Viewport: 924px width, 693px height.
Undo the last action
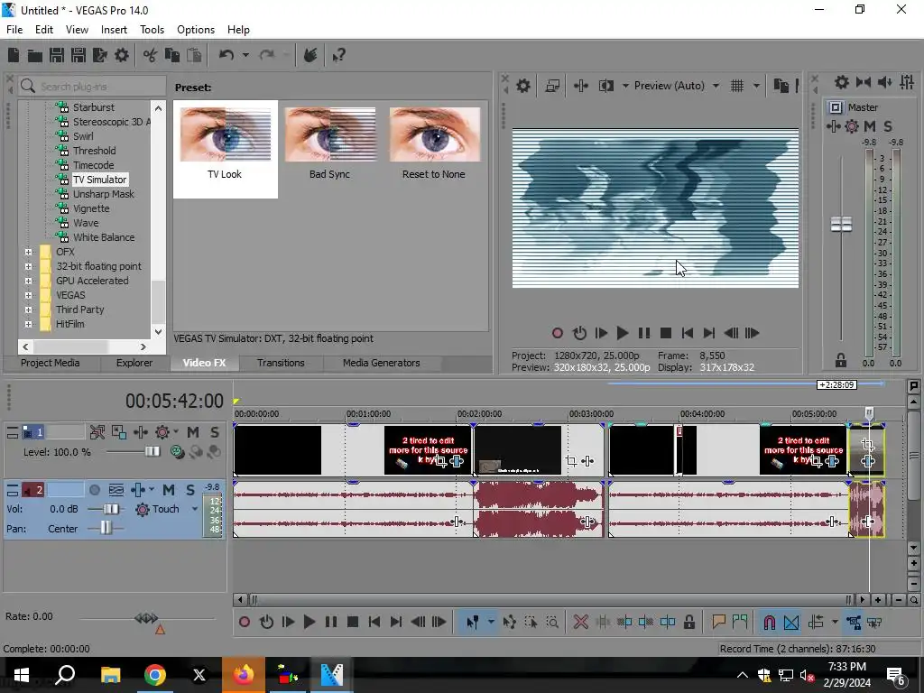click(x=226, y=55)
